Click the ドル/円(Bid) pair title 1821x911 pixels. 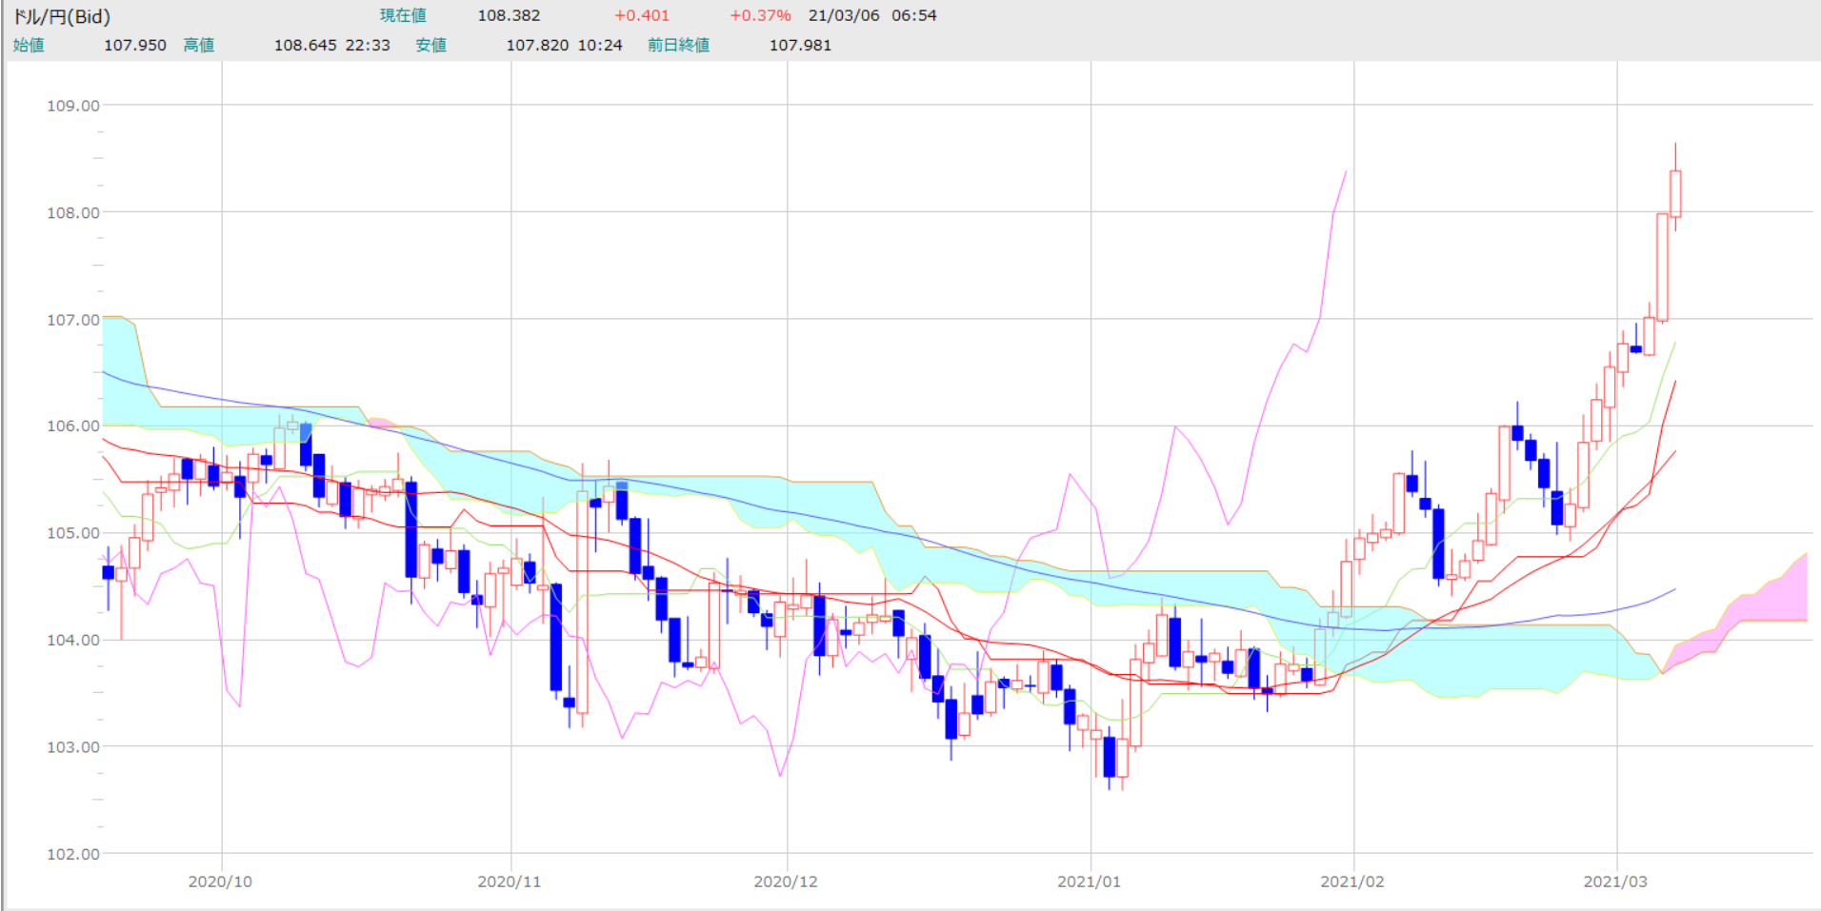[x=61, y=16]
